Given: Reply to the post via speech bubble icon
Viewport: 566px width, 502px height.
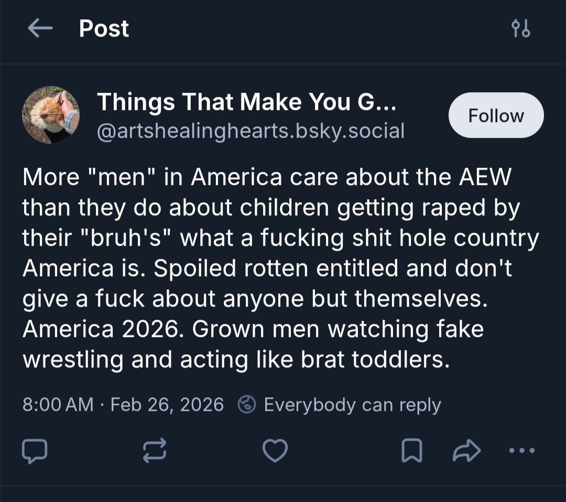Looking at the screenshot, I should 35,451.
